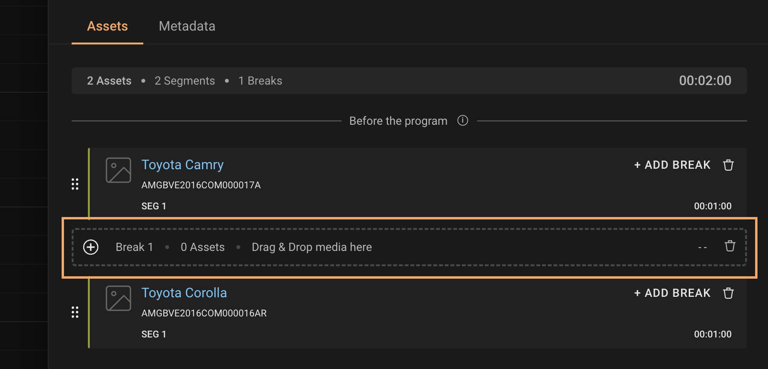
Task: Click the 2 Segments summary text
Action: pyautogui.click(x=184, y=81)
